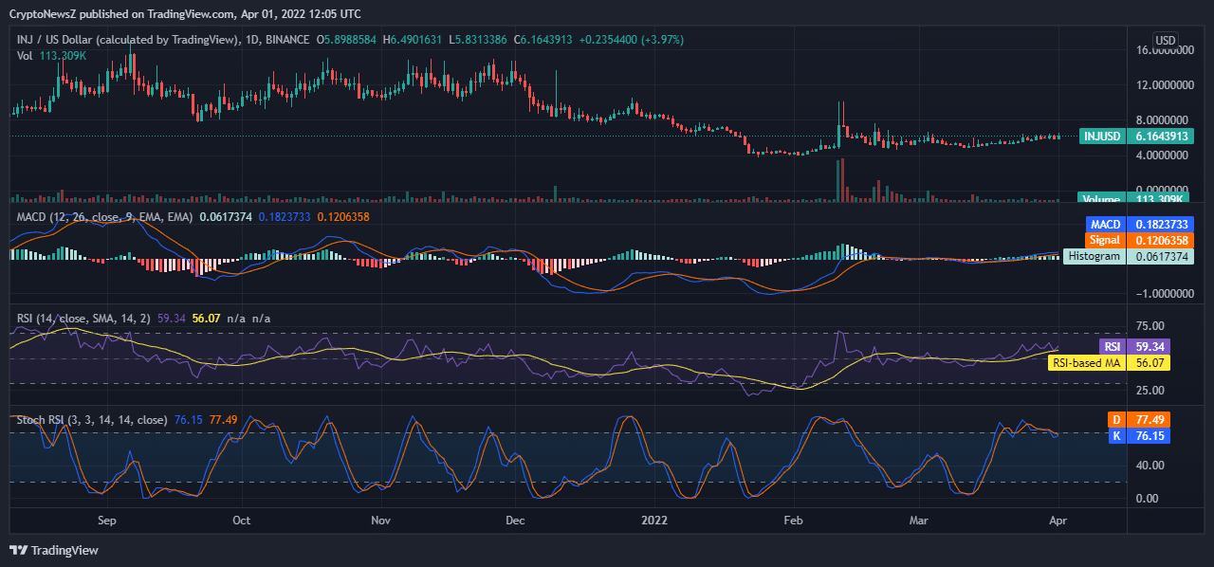Click the Mar label on time axis
The height and width of the screenshot is (567, 1214).
coord(919,521)
